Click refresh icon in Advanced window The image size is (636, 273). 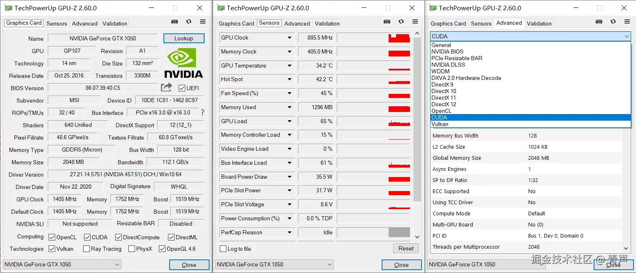click(613, 21)
